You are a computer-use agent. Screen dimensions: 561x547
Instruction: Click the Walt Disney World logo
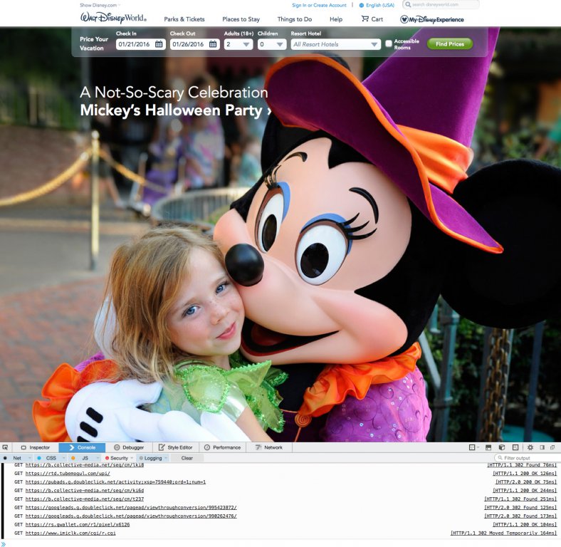(x=113, y=18)
